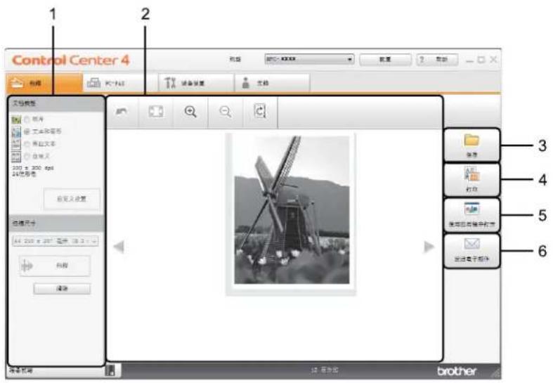553x383 pixels.
Task: Click the device status icon in status bar
Action: [110, 370]
